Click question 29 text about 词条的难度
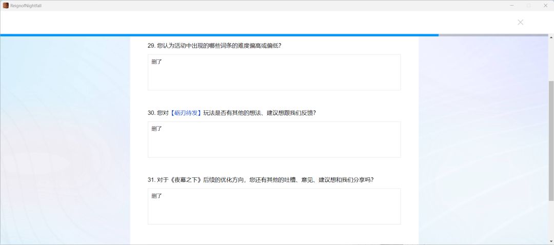This screenshot has height=245, width=554. [x=214, y=46]
